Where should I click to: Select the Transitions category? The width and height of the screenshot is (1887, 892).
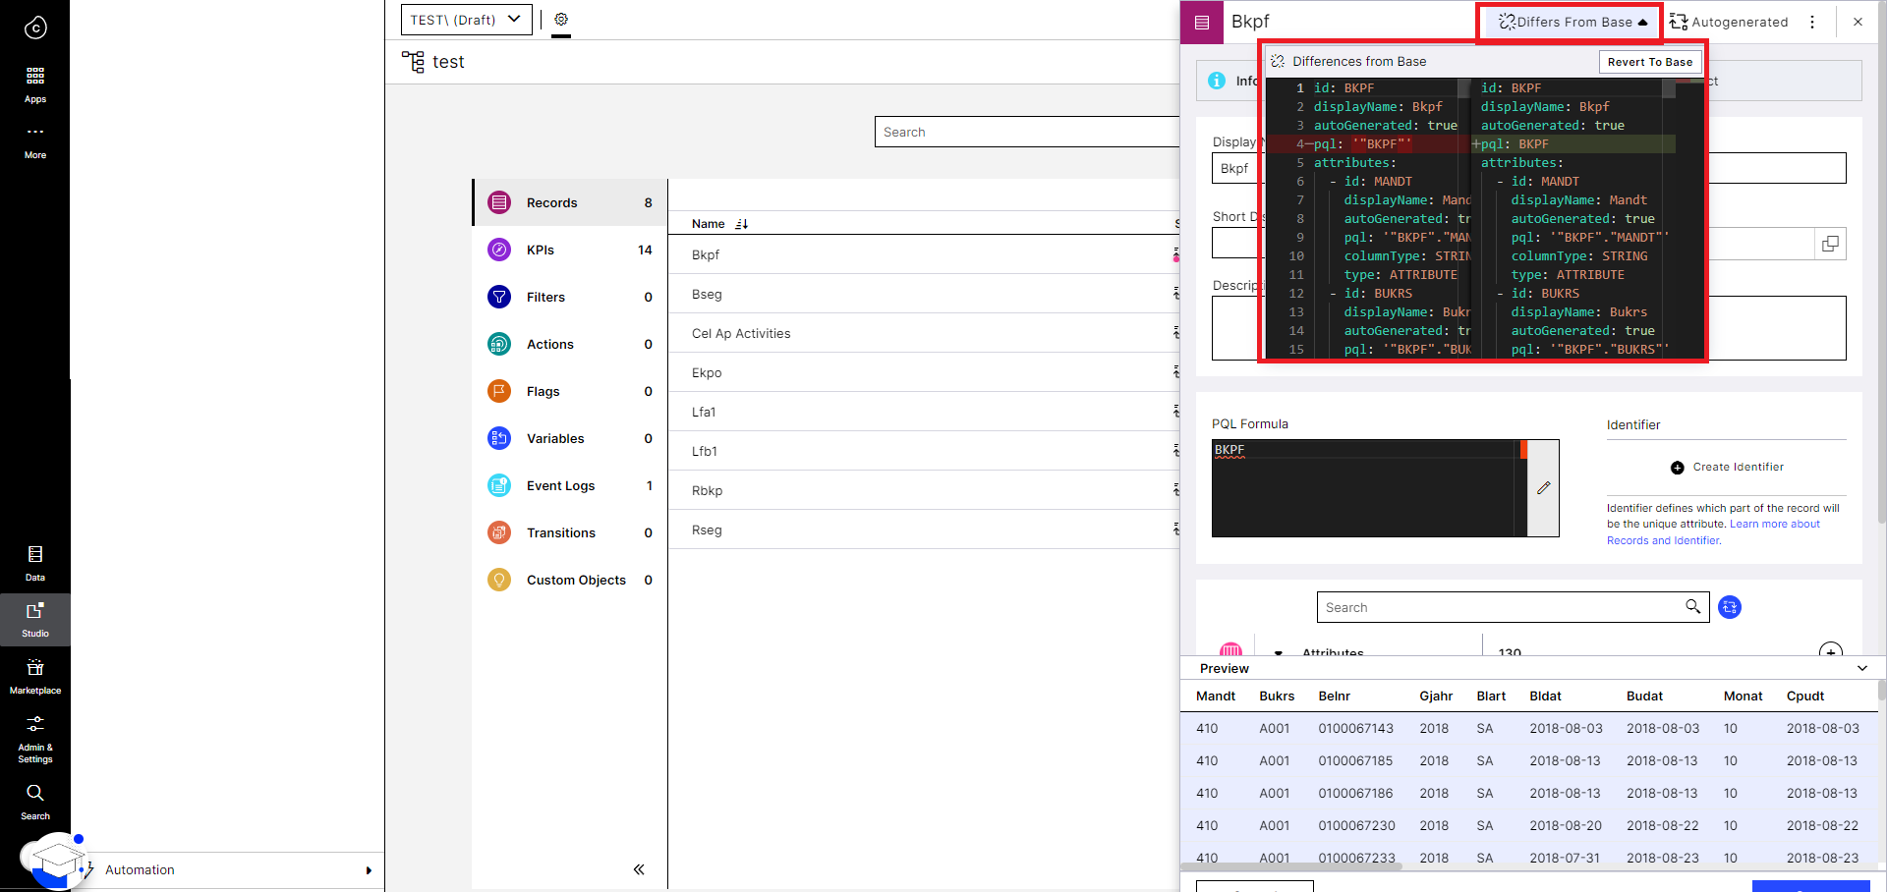570,532
